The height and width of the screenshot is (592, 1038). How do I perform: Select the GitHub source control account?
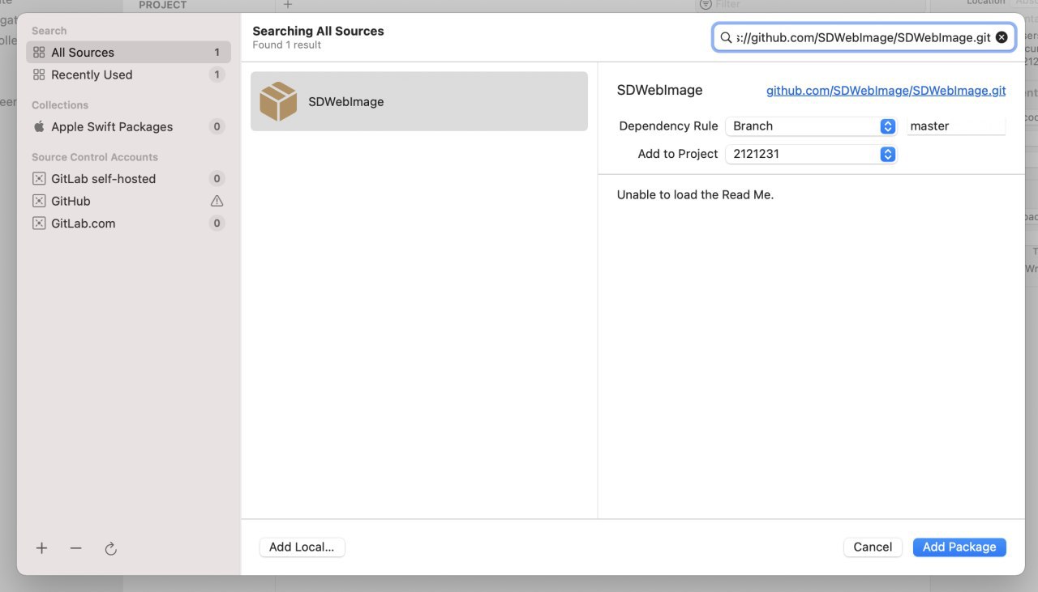(x=128, y=201)
